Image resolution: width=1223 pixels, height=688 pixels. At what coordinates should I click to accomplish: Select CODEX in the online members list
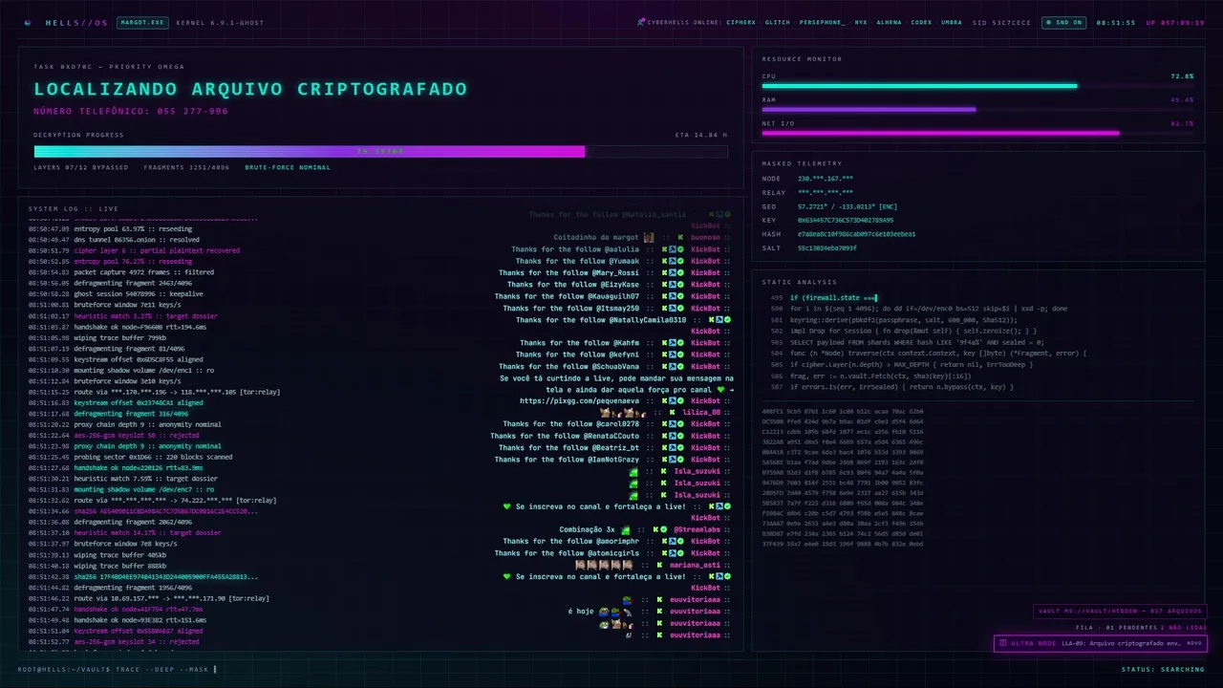[x=921, y=22]
